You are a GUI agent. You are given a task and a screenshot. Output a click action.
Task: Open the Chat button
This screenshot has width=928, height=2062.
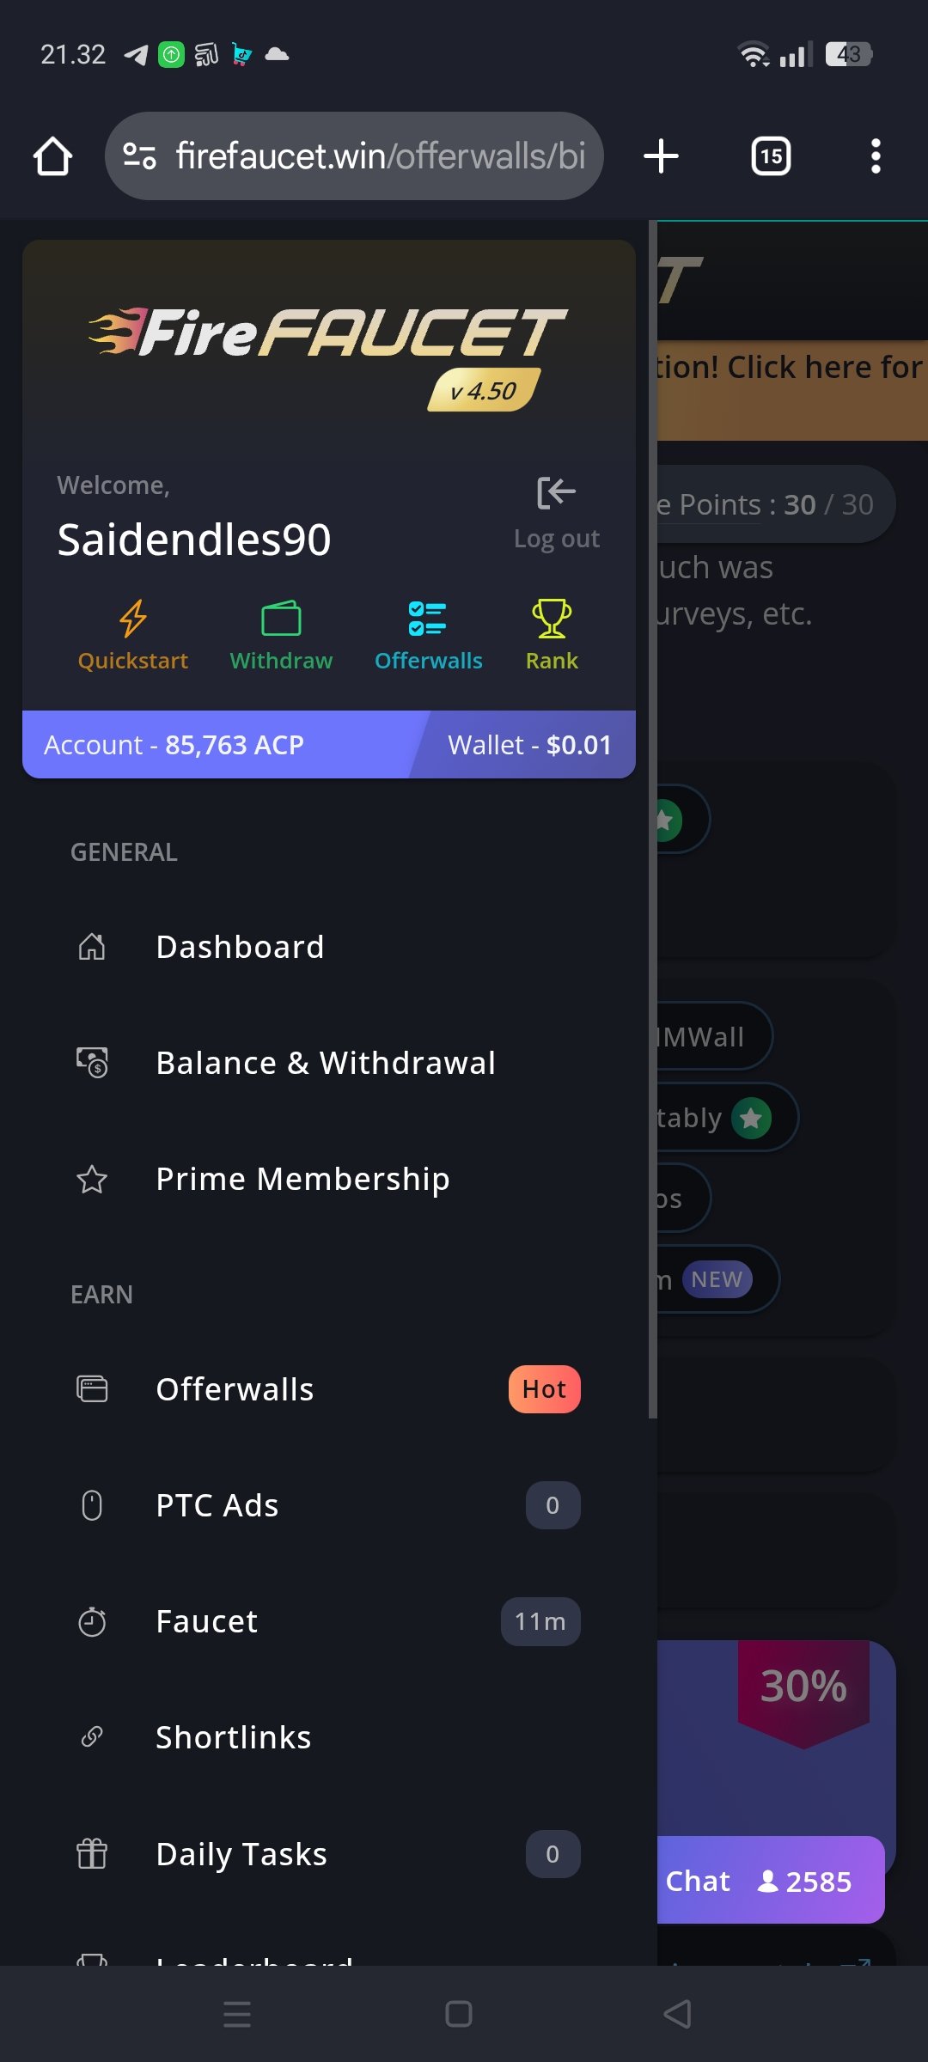pyautogui.click(x=771, y=1880)
